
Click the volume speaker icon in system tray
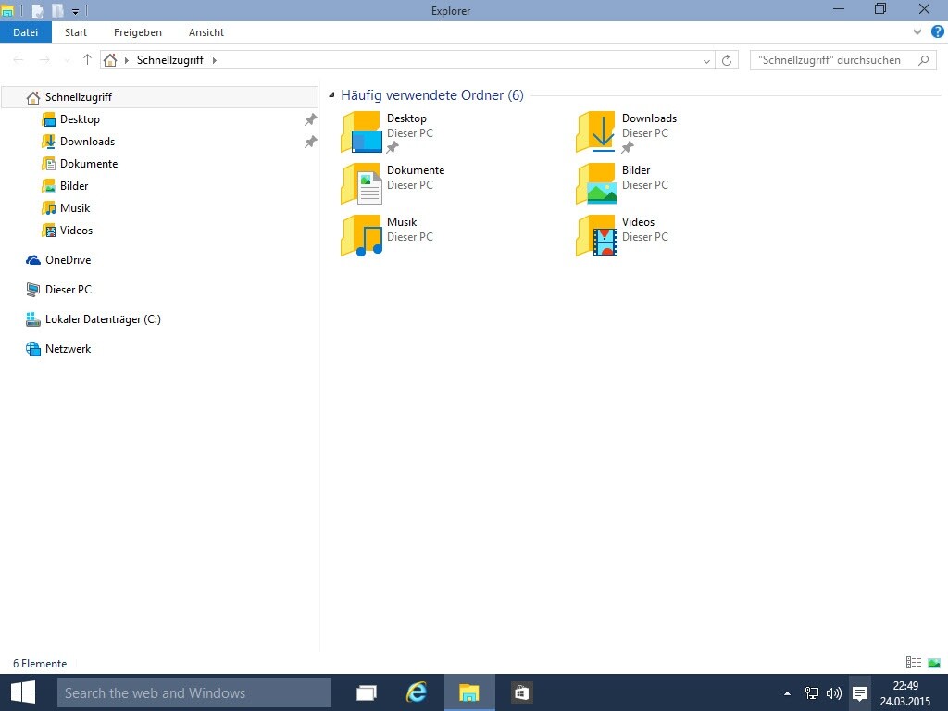coord(833,692)
